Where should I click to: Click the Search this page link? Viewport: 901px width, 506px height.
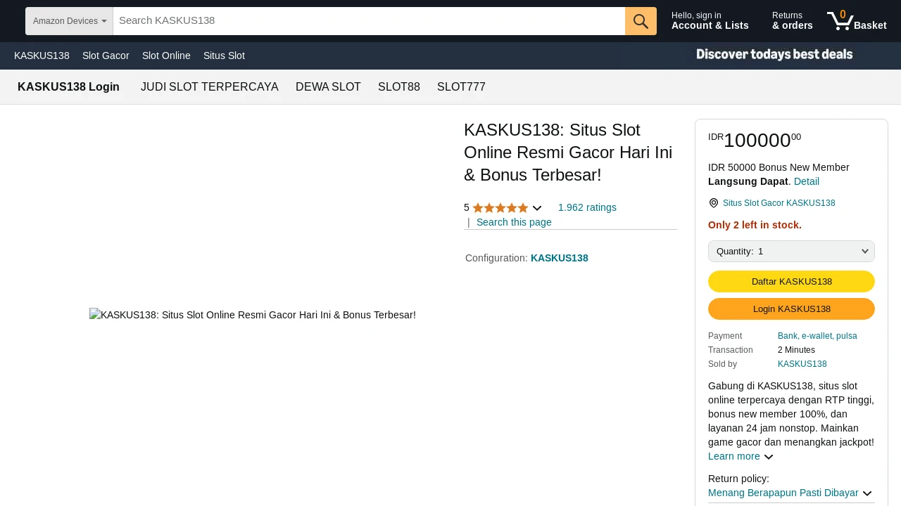click(514, 223)
